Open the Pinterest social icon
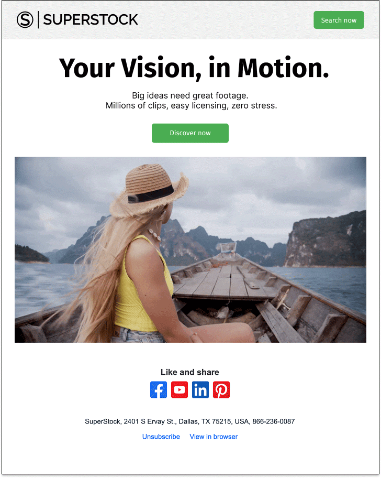 click(x=221, y=389)
